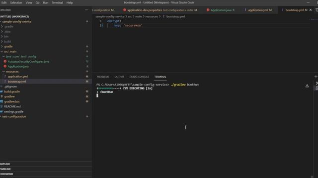Add a new terminal with plus icon
Screen dimensions: 318x178
pyautogui.click(x=316, y=77)
